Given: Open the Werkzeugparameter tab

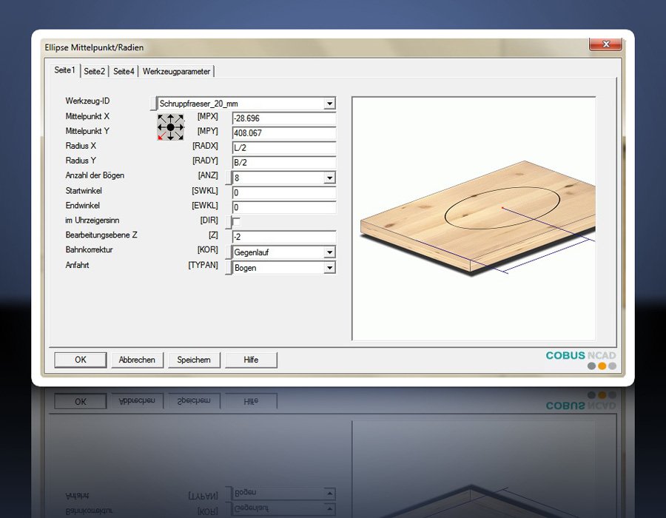Looking at the screenshot, I should [x=177, y=71].
